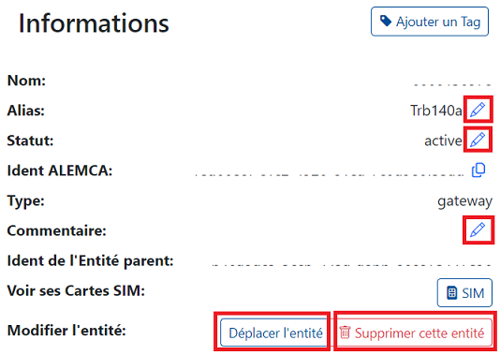Copy the Ident ALEMCA value

click(478, 170)
